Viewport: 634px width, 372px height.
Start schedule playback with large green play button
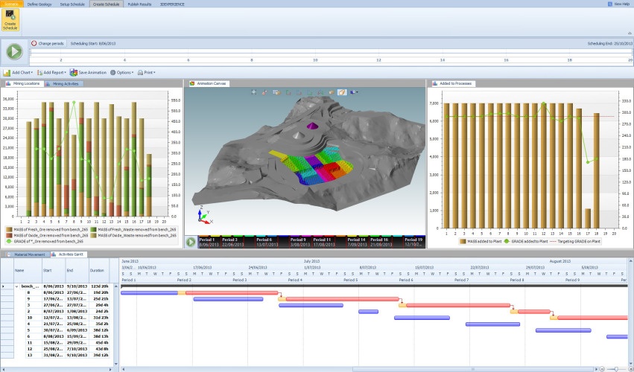(14, 51)
